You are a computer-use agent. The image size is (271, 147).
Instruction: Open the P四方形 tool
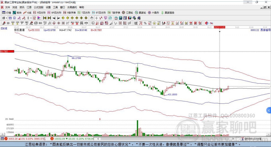coord(39,13)
